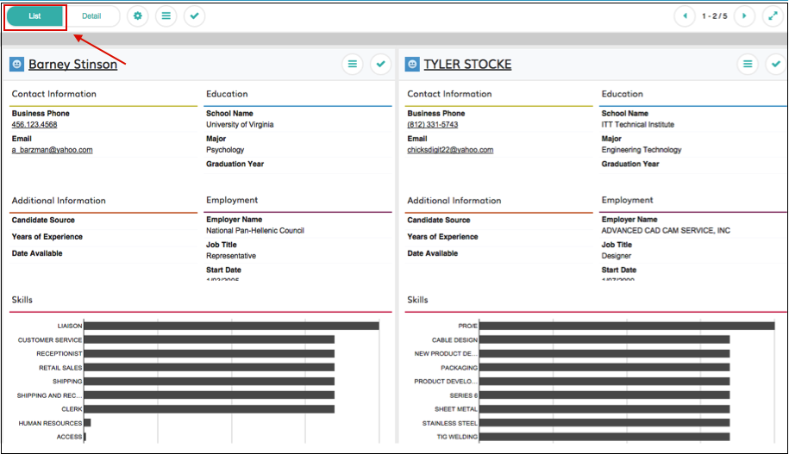The width and height of the screenshot is (789, 454).
Task: Switch to Detail view
Action: (91, 16)
